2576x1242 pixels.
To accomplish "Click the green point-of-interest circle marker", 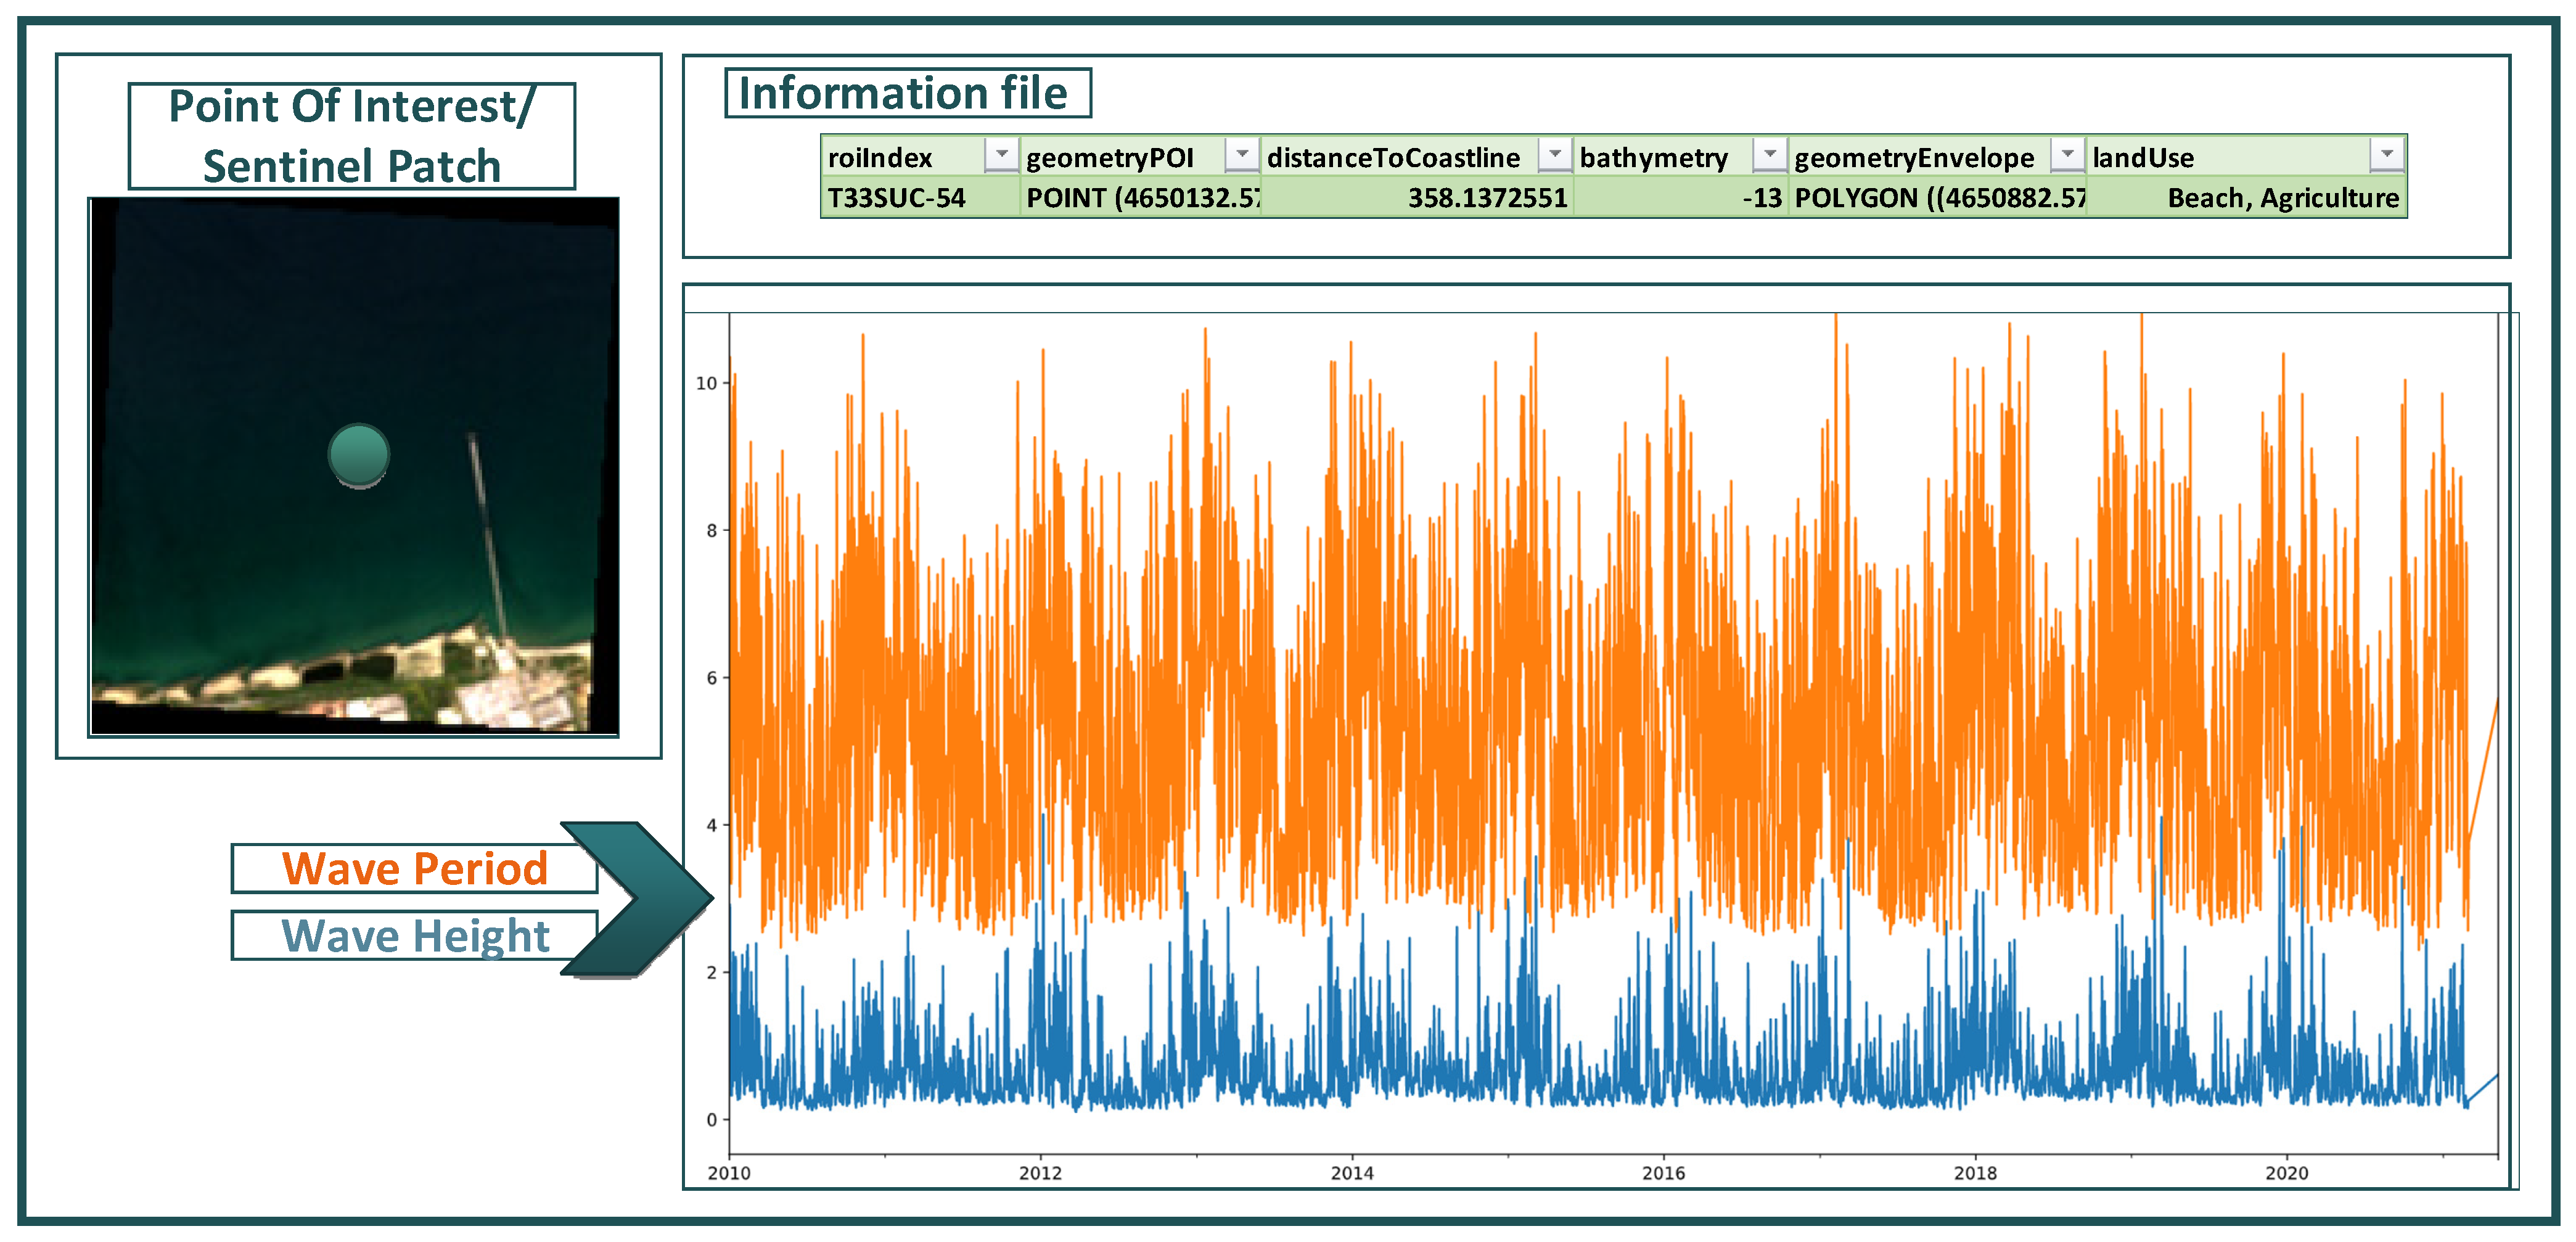I will tap(358, 454).
